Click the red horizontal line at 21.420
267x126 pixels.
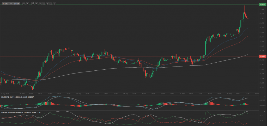[130, 56]
